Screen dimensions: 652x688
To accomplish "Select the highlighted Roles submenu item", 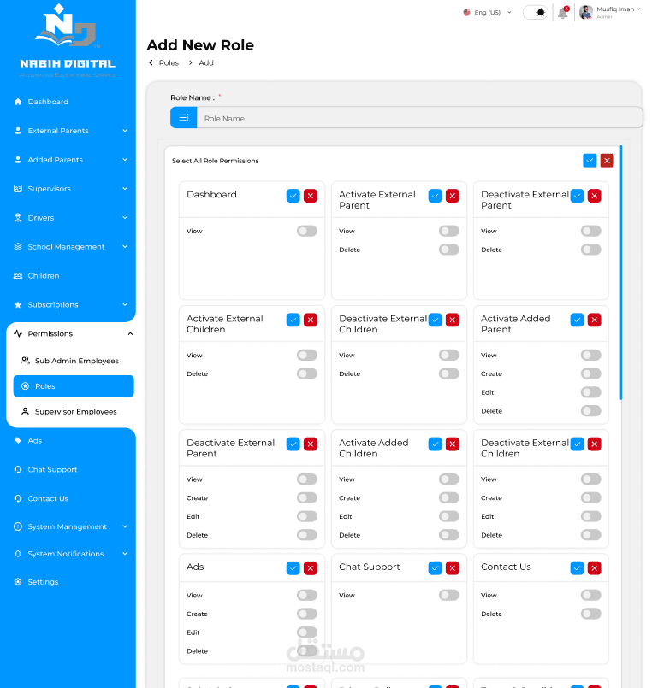I will [x=74, y=386].
